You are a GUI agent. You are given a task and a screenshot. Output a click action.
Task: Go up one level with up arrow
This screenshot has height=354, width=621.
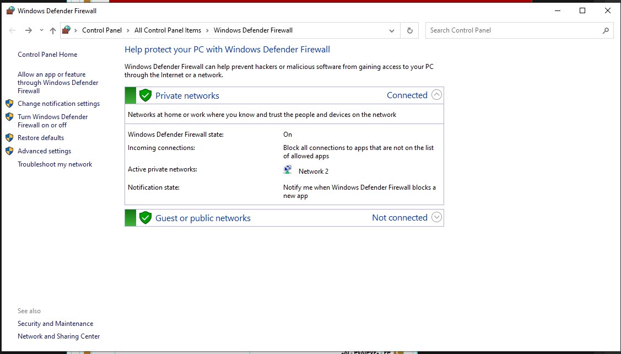(53, 30)
